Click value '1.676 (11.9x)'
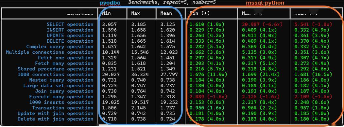Viewport: 344px width, 127px height. click(208, 75)
